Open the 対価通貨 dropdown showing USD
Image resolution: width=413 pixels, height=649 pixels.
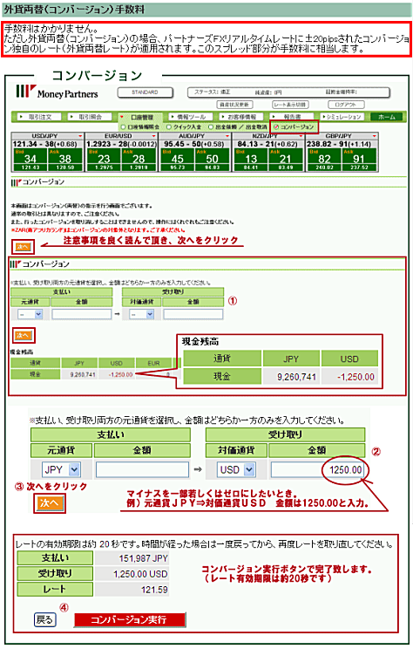(x=236, y=470)
